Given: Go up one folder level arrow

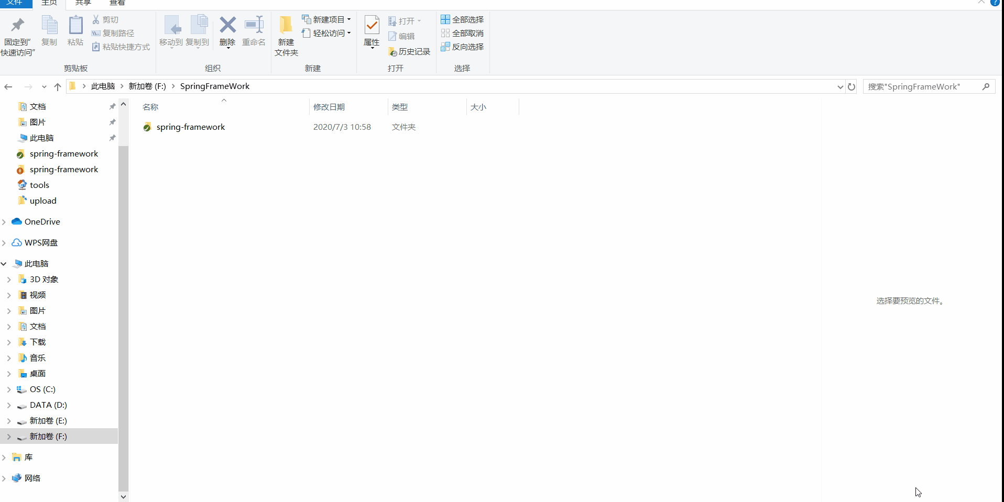Looking at the screenshot, I should coord(58,87).
